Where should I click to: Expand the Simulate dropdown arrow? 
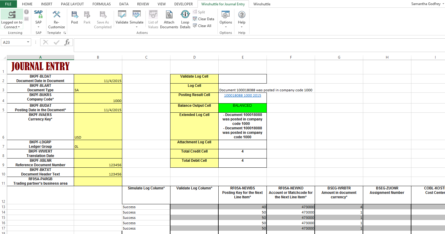(x=137, y=27)
